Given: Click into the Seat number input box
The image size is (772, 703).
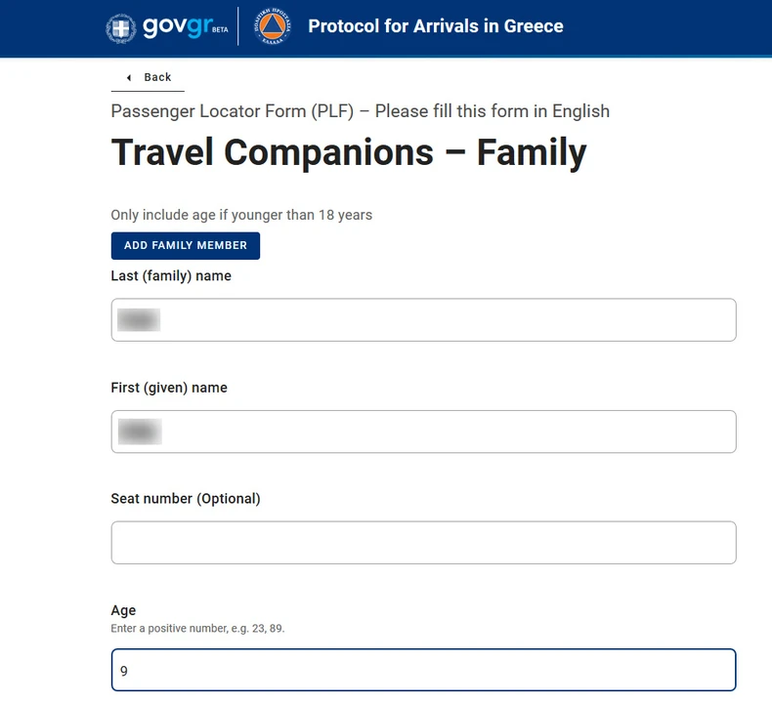Looking at the screenshot, I should (x=423, y=543).
